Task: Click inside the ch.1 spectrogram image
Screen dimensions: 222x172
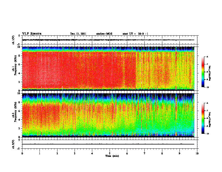Action: click(108, 69)
